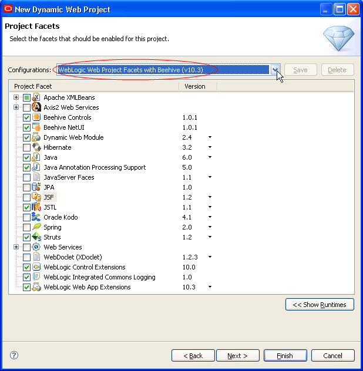This screenshot has width=363, height=371.
Task: Check the JPA facet checkbox
Action: [x=26, y=187]
